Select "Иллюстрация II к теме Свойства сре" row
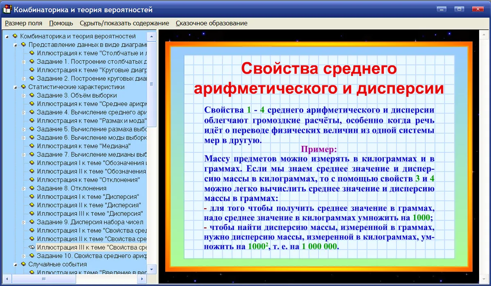This screenshot has width=491, height=286. tap(92, 239)
